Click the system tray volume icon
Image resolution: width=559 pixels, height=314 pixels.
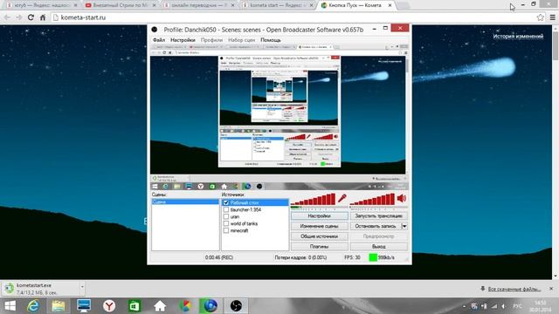pos(503,306)
